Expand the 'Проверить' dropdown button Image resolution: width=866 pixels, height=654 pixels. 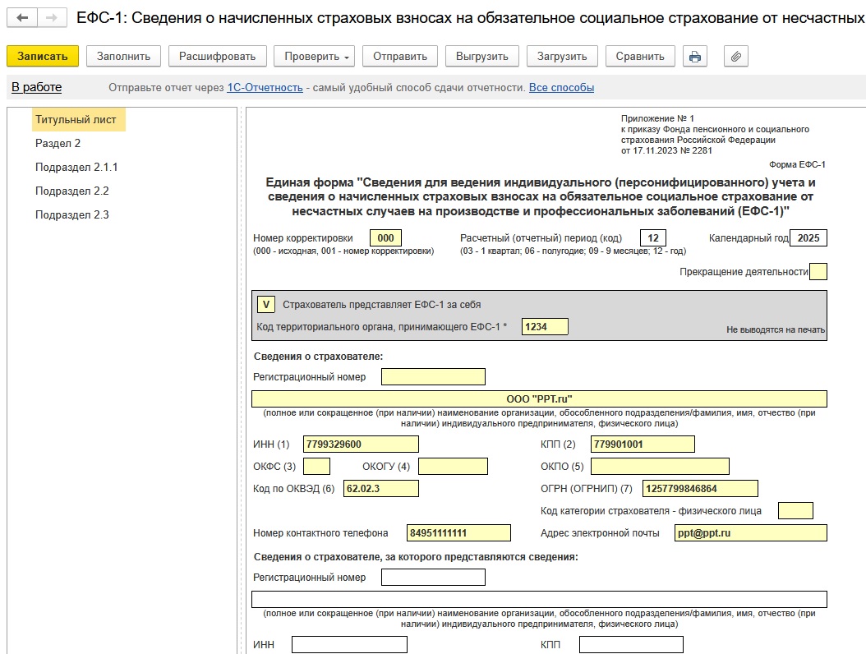(317, 57)
